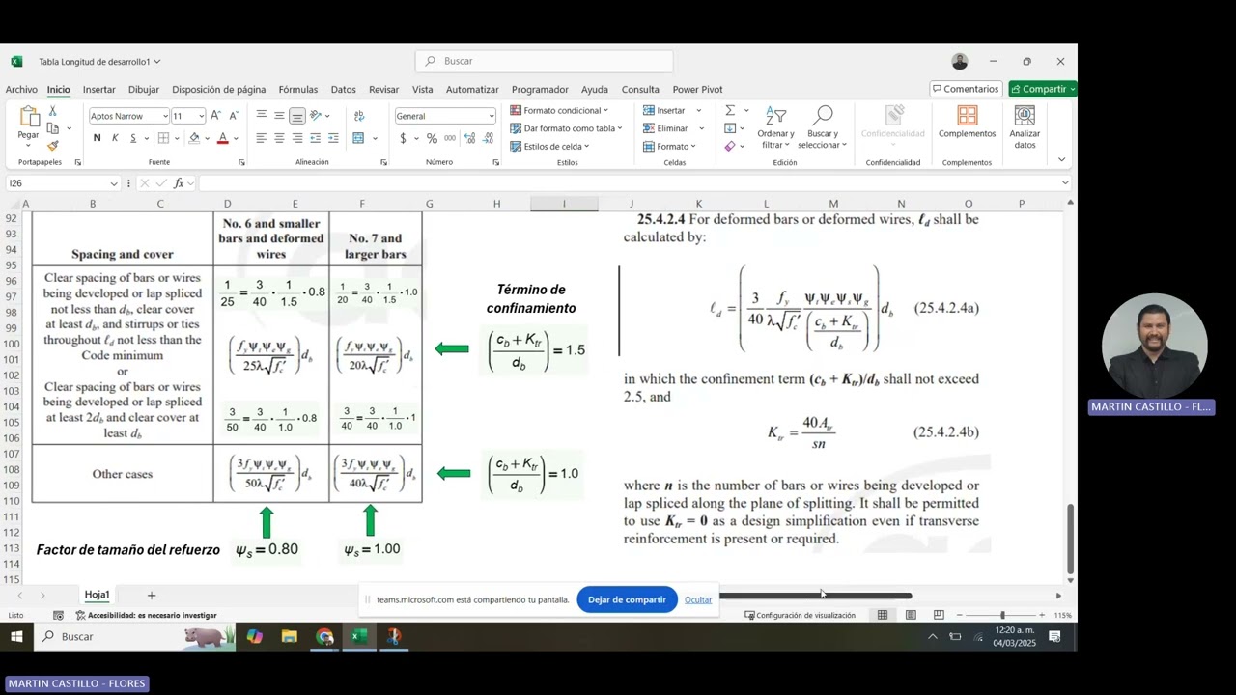
Task: Switch to Page Break Preview view
Action: [x=939, y=615]
